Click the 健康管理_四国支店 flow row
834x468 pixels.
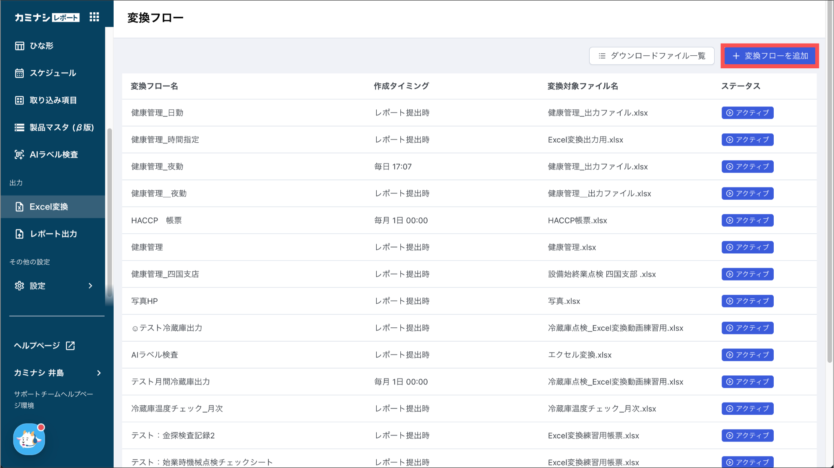pyautogui.click(x=165, y=274)
